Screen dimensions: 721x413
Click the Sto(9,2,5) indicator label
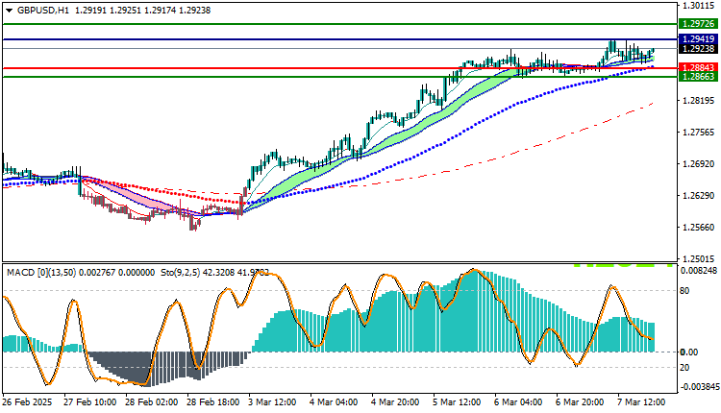(x=181, y=273)
